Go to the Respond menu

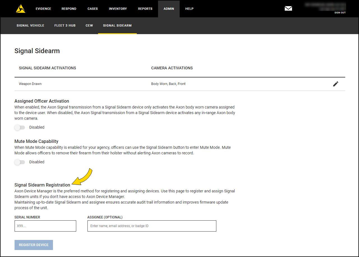pyautogui.click(x=69, y=9)
